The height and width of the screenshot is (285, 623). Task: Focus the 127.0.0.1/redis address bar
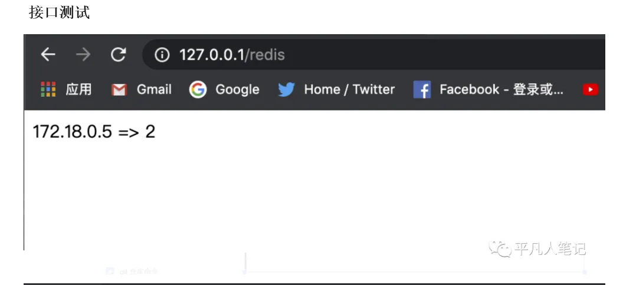coord(354,55)
